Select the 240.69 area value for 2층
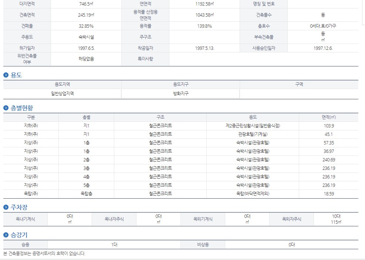Image resolution: width=365 pixels, height=260 pixels. click(328, 160)
